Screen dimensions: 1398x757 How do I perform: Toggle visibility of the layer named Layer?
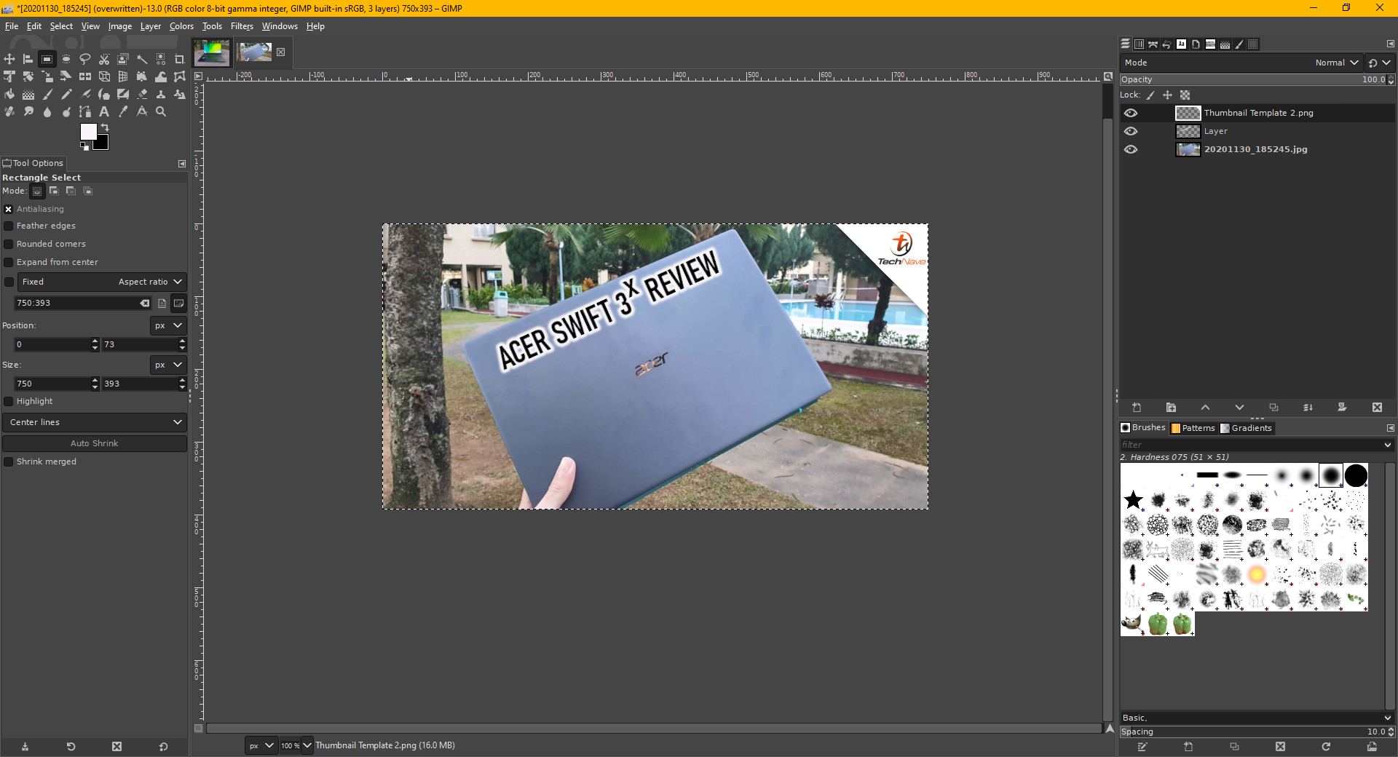(x=1131, y=131)
